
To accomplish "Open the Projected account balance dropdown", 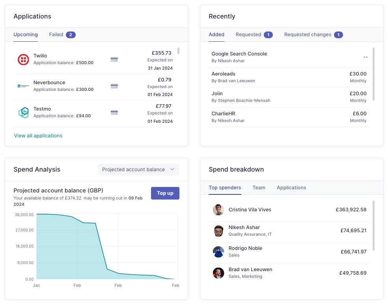I will (x=138, y=169).
